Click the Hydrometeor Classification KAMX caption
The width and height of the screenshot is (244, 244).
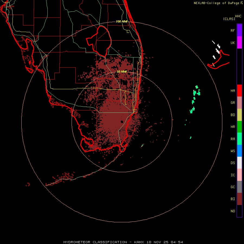point(123,242)
